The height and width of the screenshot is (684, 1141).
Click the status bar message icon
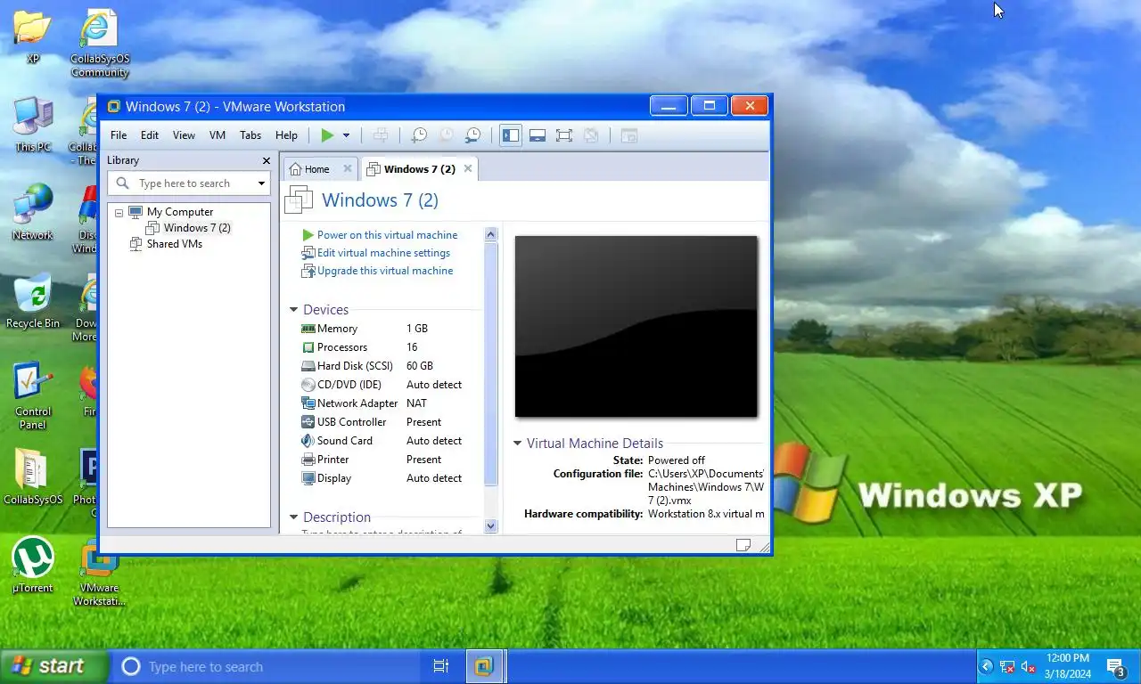[743, 545]
